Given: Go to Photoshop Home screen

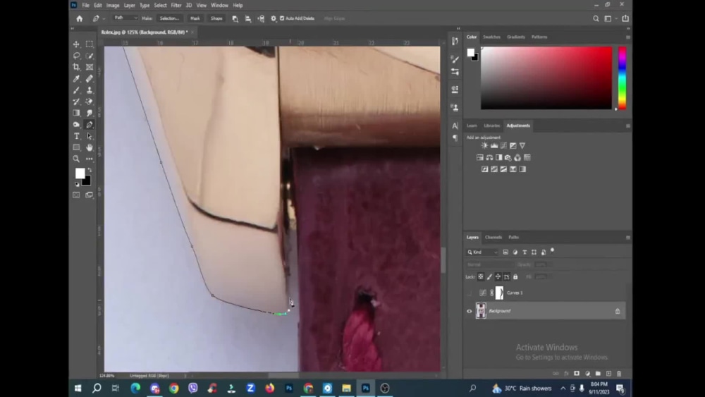Looking at the screenshot, I should pos(80,18).
